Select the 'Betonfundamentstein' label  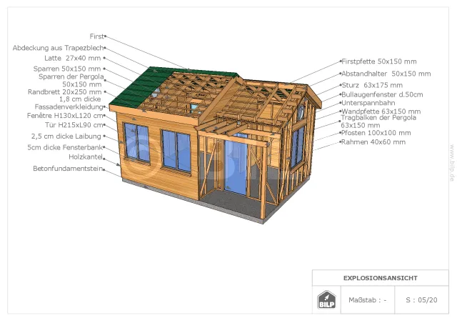(x=66, y=169)
